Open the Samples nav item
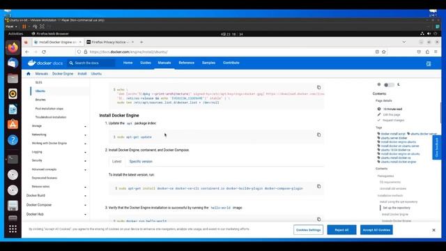The width and height of the screenshot is (446, 251). [208, 63]
